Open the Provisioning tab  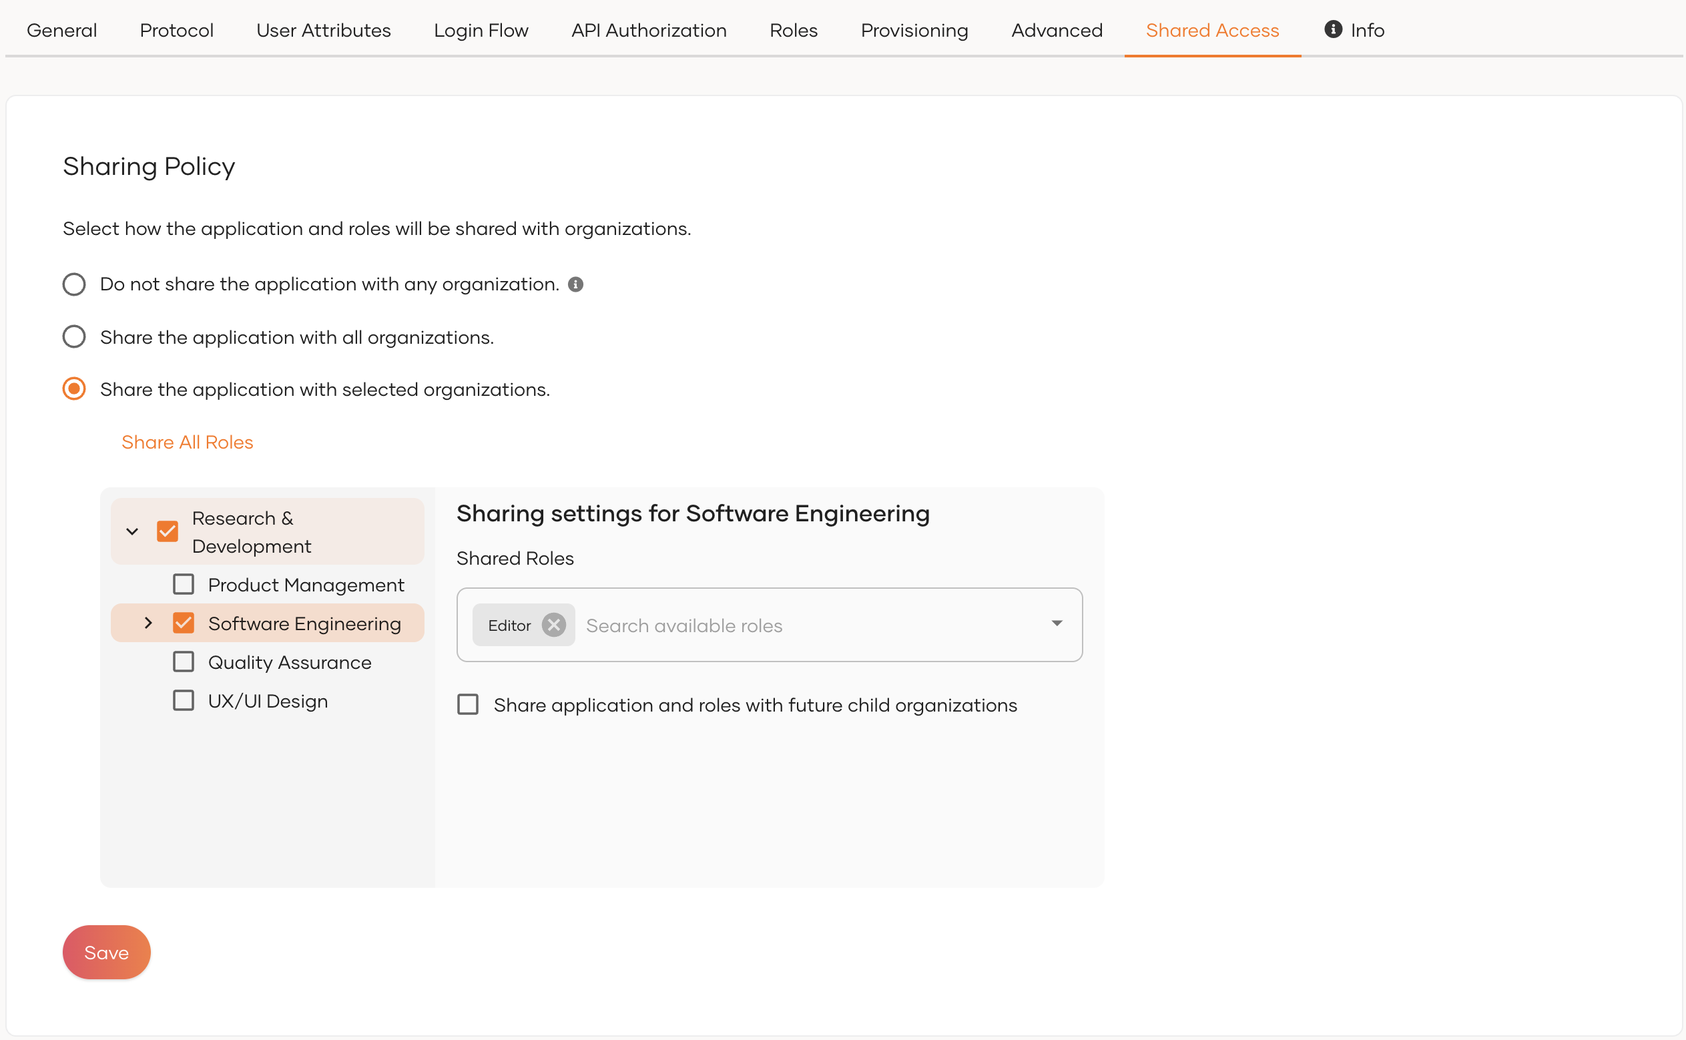tap(914, 30)
